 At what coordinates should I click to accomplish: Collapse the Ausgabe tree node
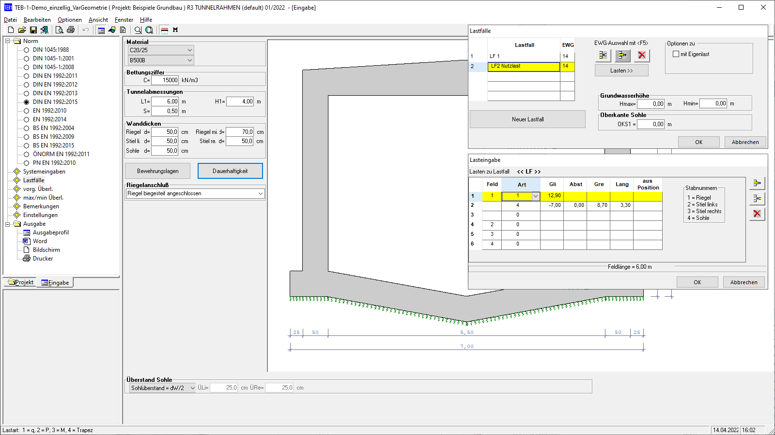coord(8,224)
